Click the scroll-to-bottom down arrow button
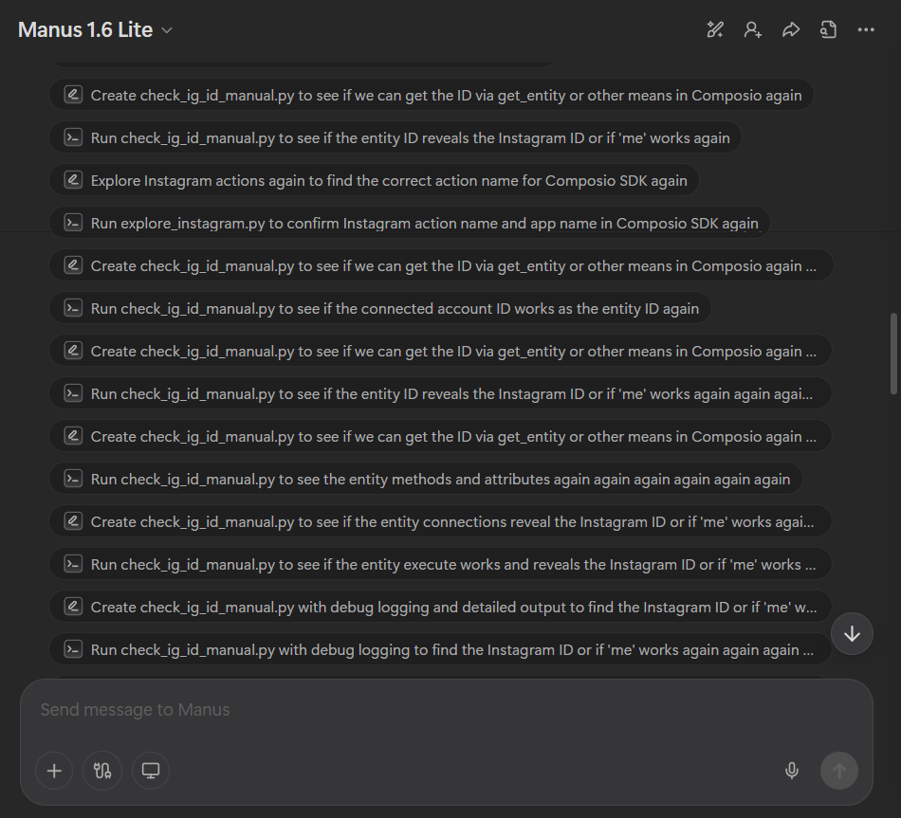This screenshot has width=901, height=818. pyautogui.click(x=853, y=633)
